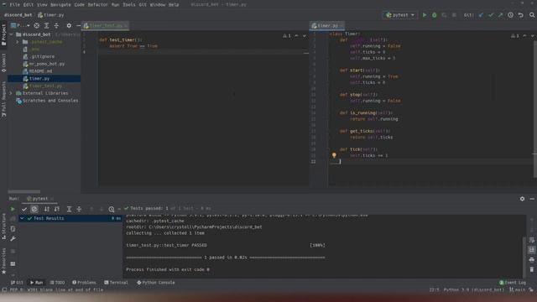The height and width of the screenshot is (302, 537).
Task: Sort tests alphabetically in Run toolbar
Action: tap(47, 209)
